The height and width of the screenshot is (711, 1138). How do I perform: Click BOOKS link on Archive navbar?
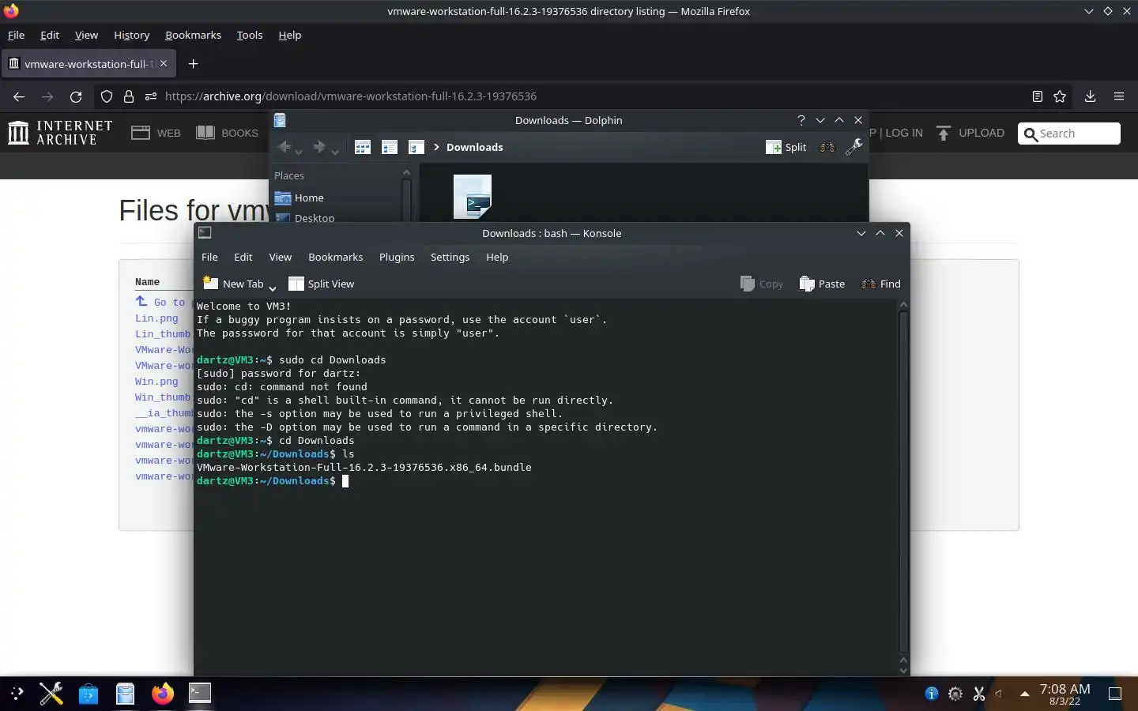tap(228, 133)
